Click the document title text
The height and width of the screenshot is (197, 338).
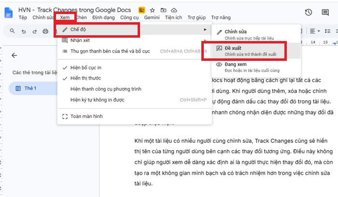(74, 10)
